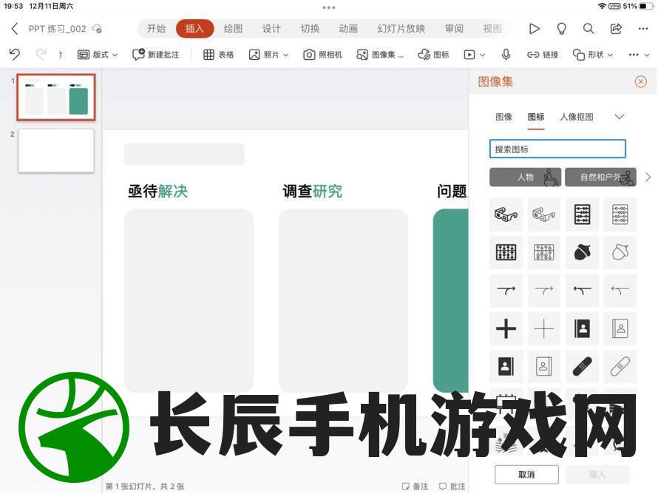
Task: Switch to the 开始 tab
Action: click(x=156, y=29)
